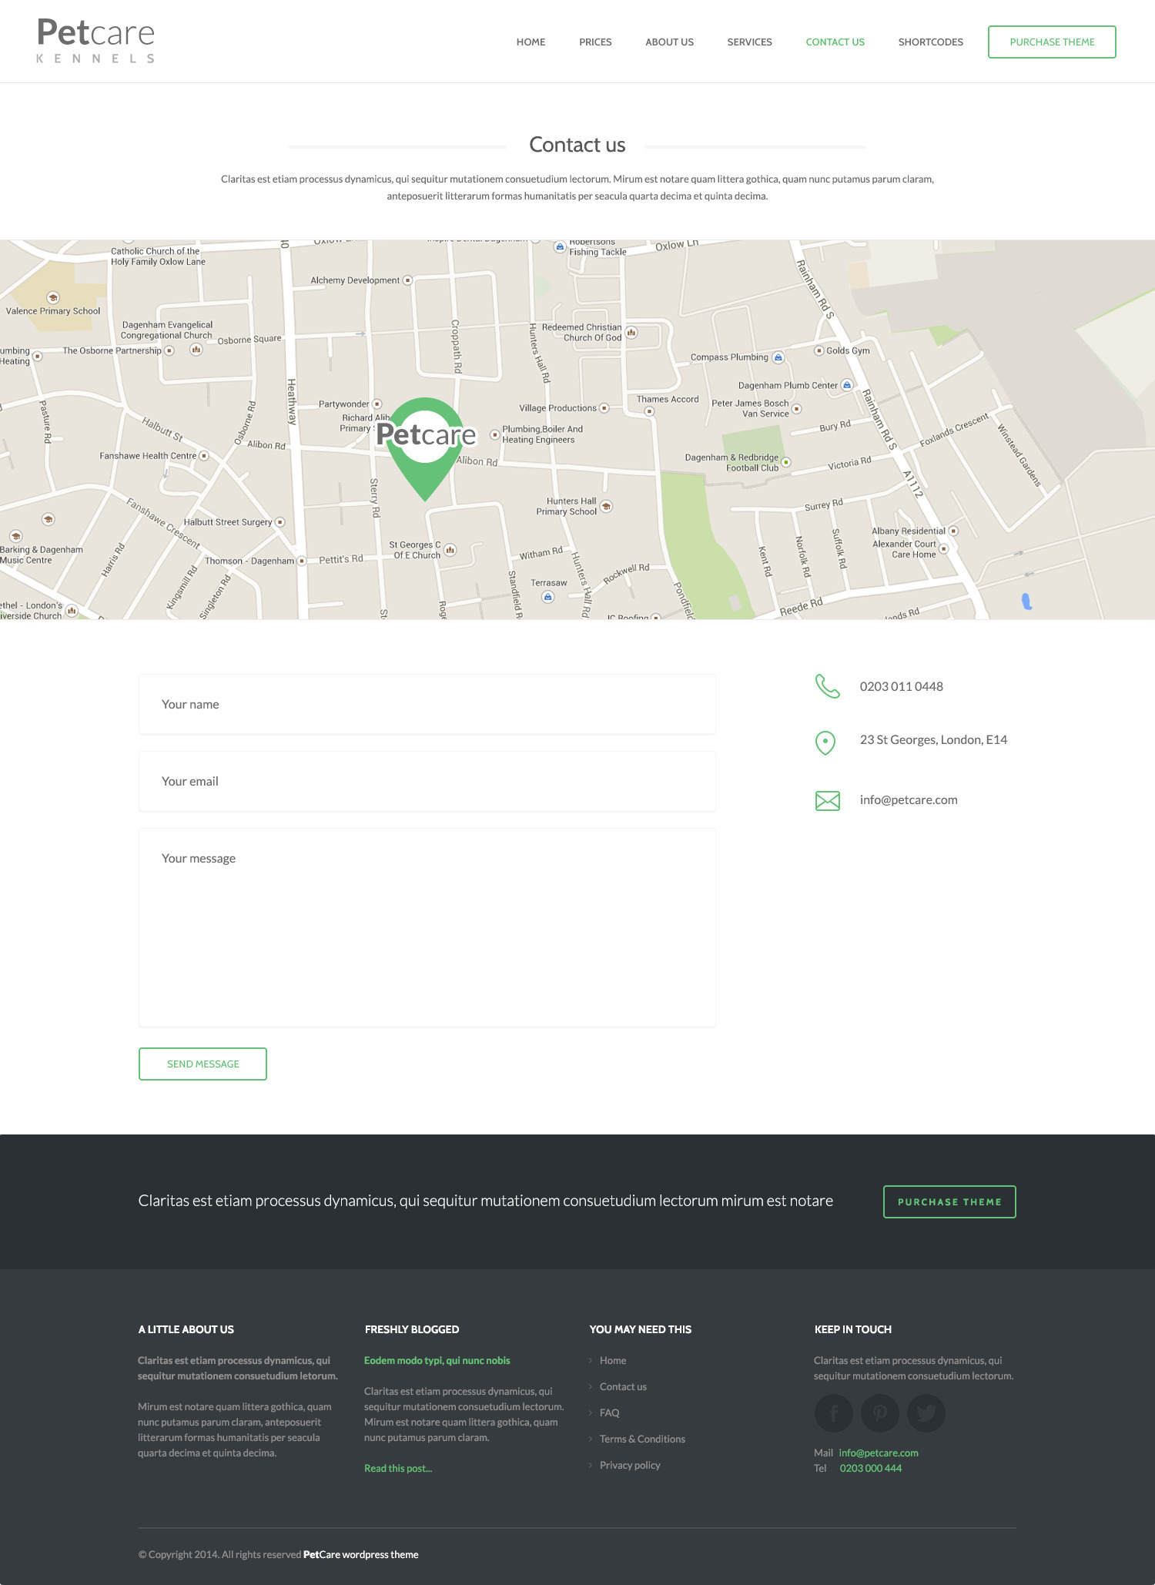Screen dimensions: 1155x1585
Task: Click the PetCare wordpress theme copyright link
Action: [x=361, y=1554]
